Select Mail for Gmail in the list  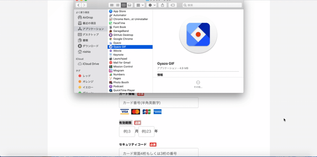[130, 63]
